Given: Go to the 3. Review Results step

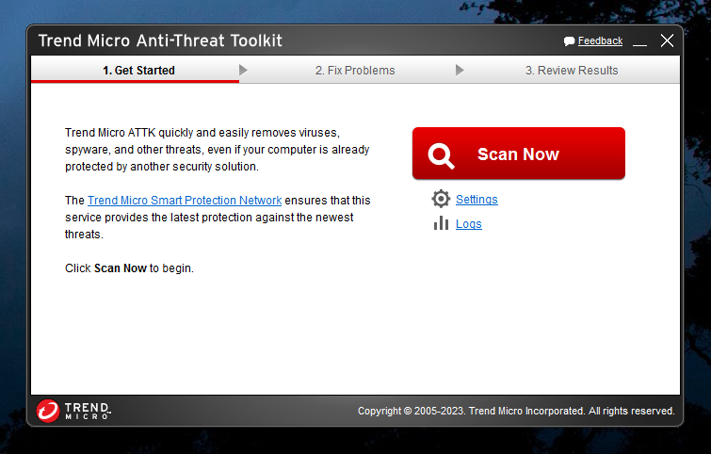Looking at the screenshot, I should pos(572,71).
